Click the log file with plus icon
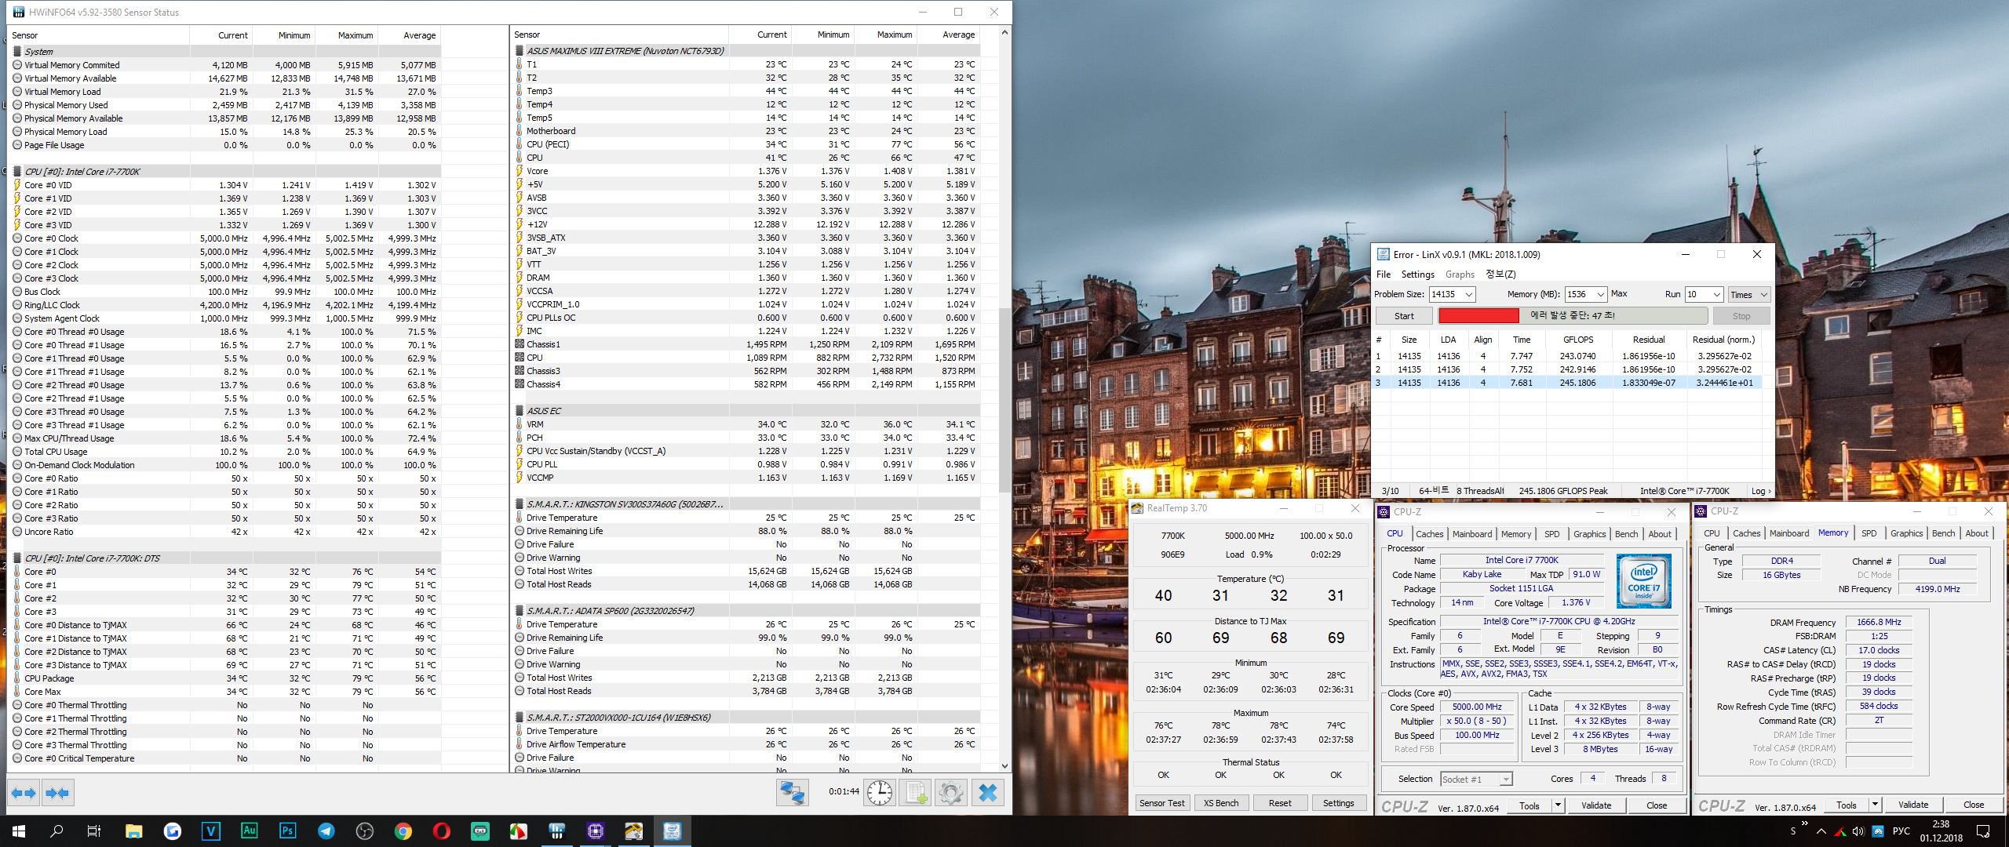 click(915, 793)
